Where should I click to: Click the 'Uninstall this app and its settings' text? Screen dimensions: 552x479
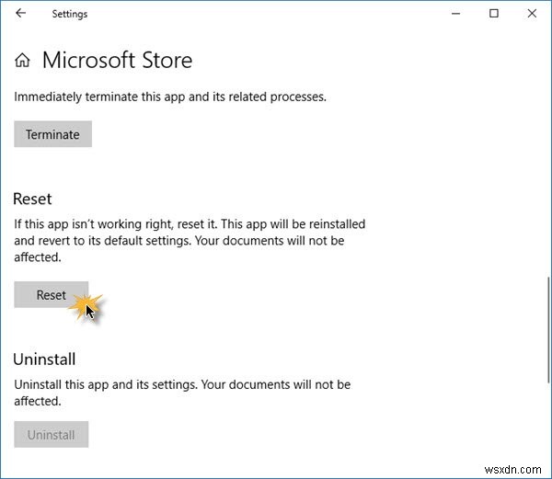tap(182, 393)
